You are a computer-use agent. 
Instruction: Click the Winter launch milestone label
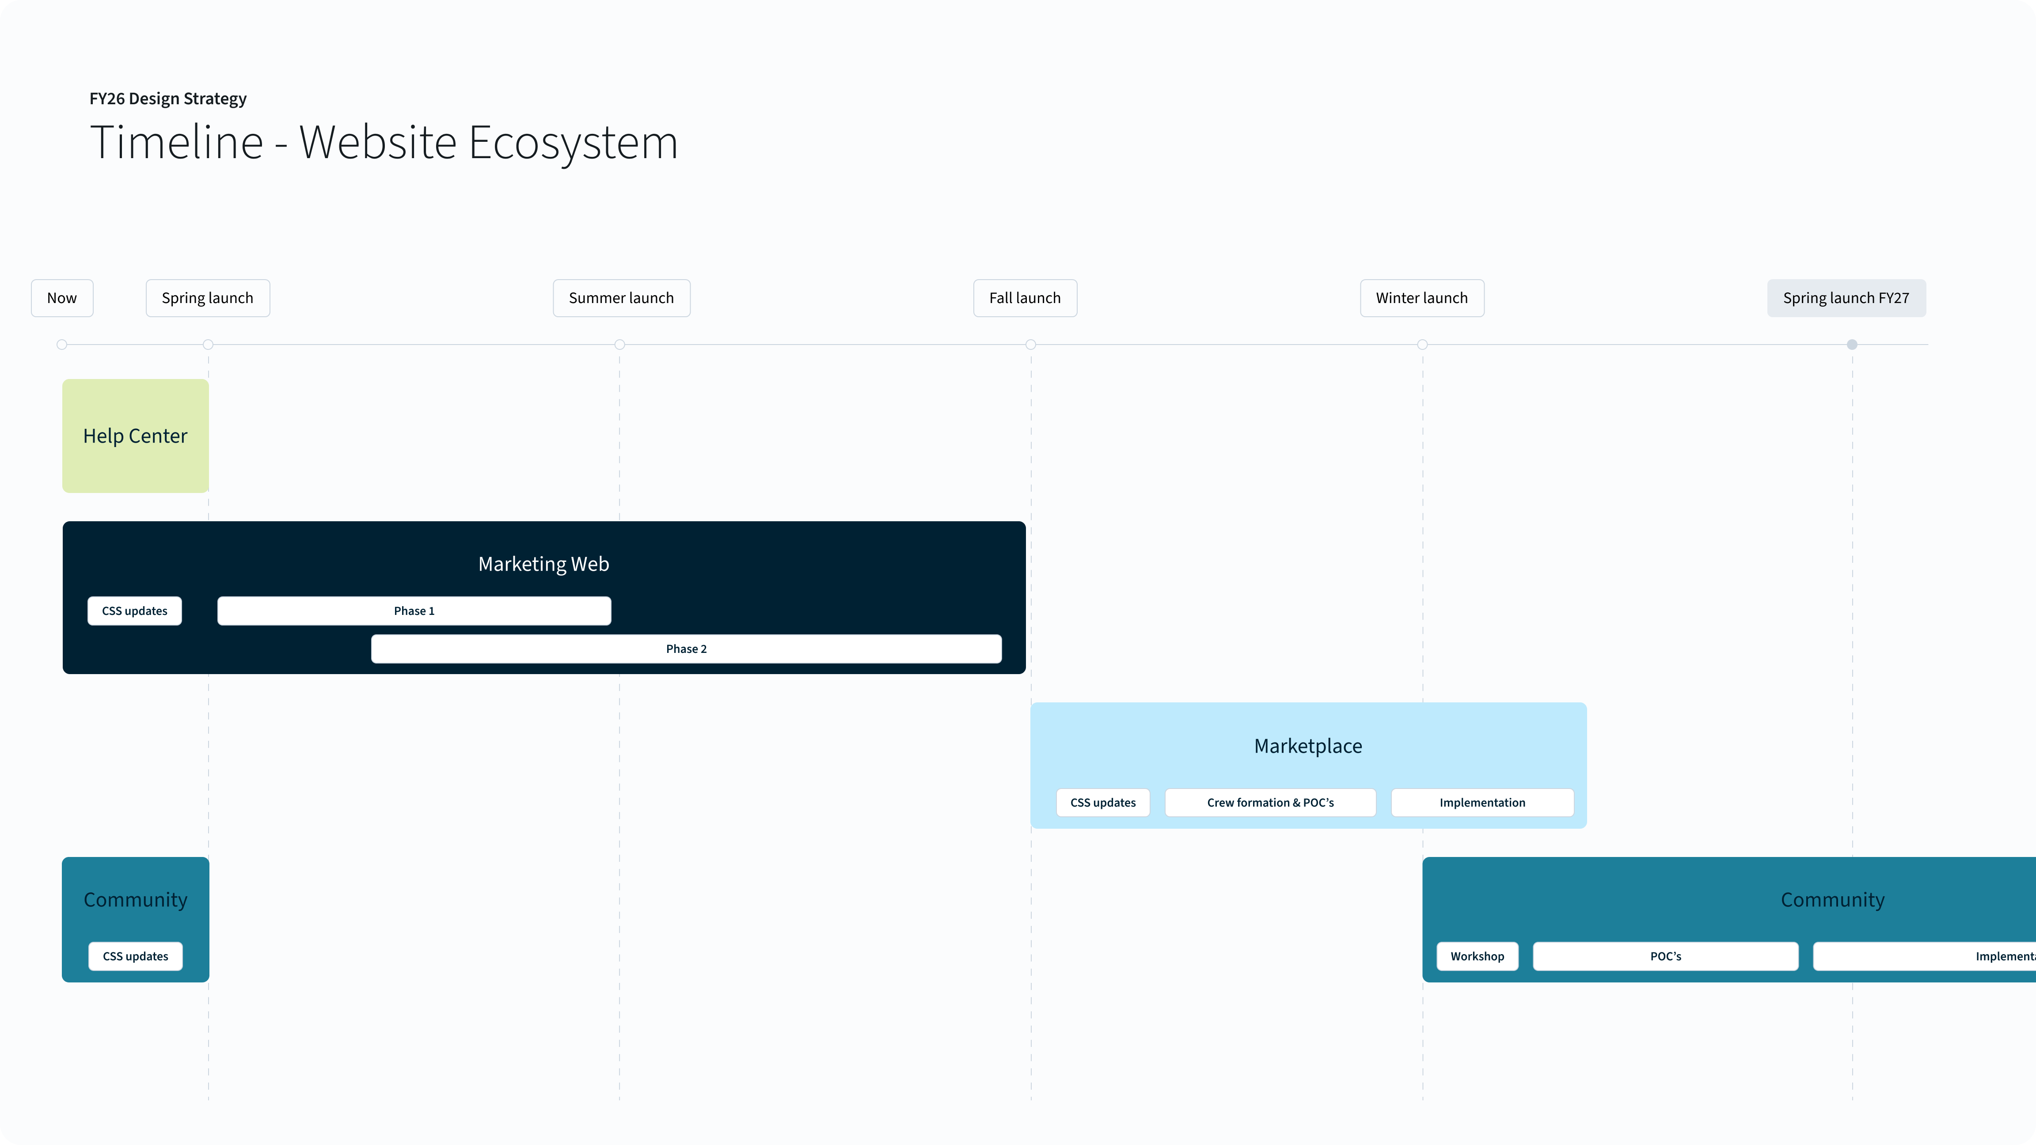pyautogui.click(x=1421, y=298)
